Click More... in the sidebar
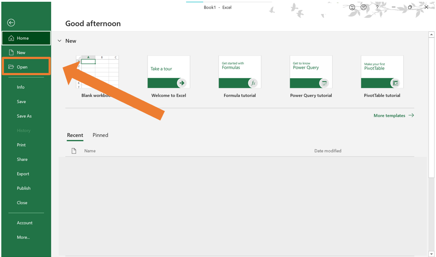Image resolution: width=436 pixels, height=257 pixels. click(x=23, y=237)
